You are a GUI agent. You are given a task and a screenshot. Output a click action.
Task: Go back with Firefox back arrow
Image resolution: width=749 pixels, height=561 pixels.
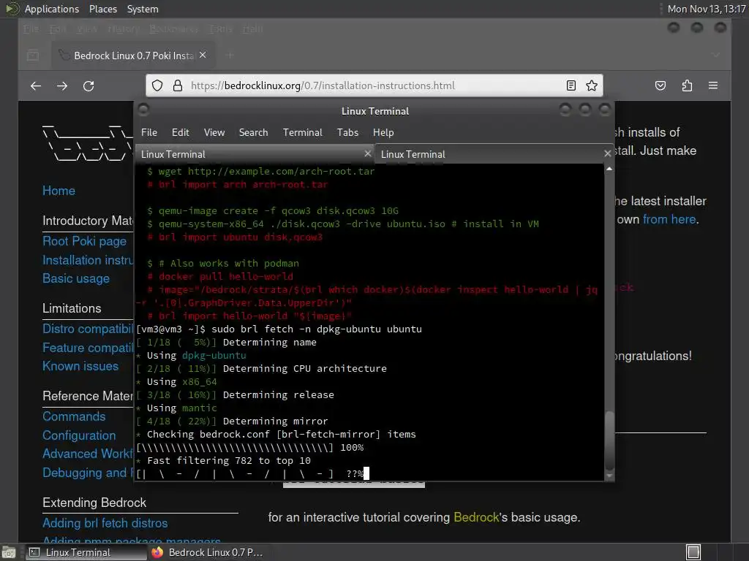coord(36,86)
